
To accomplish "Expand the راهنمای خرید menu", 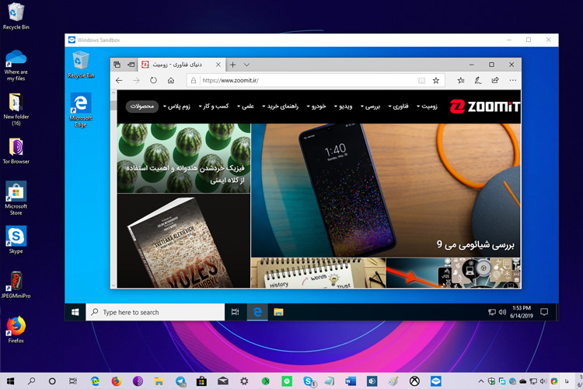I will pyautogui.click(x=281, y=107).
